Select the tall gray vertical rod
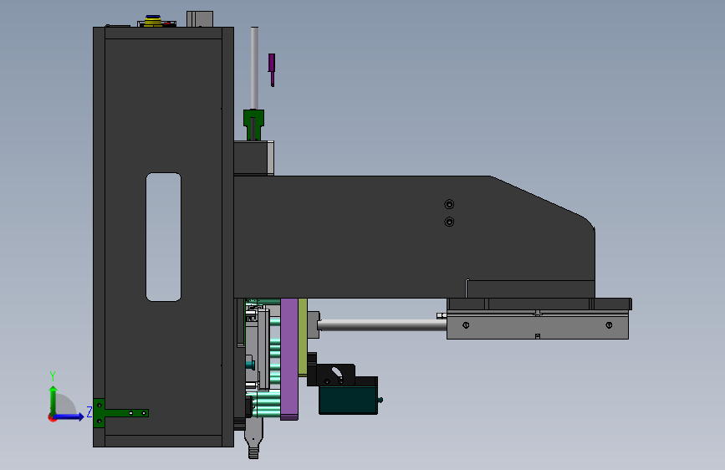The width and height of the screenshot is (725, 470). click(x=254, y=68)
